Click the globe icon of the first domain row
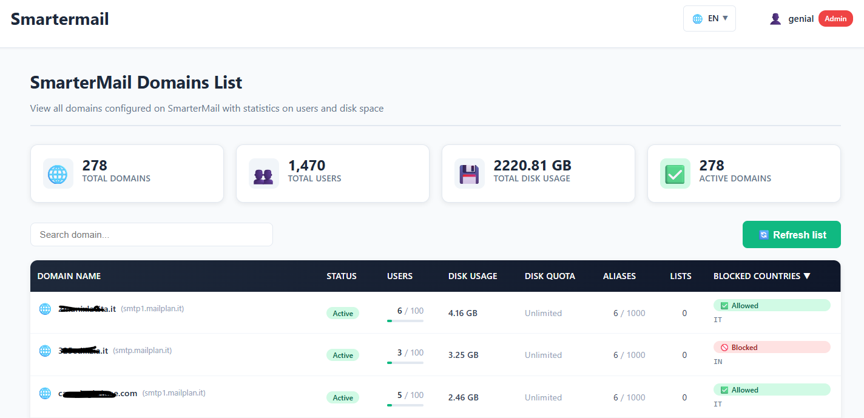864x418 pixels. pos(45,309)
